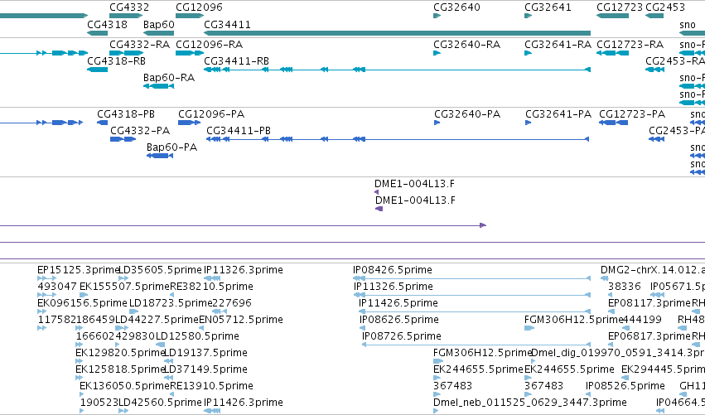Click the CG32641 gene label
Image resolution: width=705 pixels, height=415 pixels.
(548, 7)
